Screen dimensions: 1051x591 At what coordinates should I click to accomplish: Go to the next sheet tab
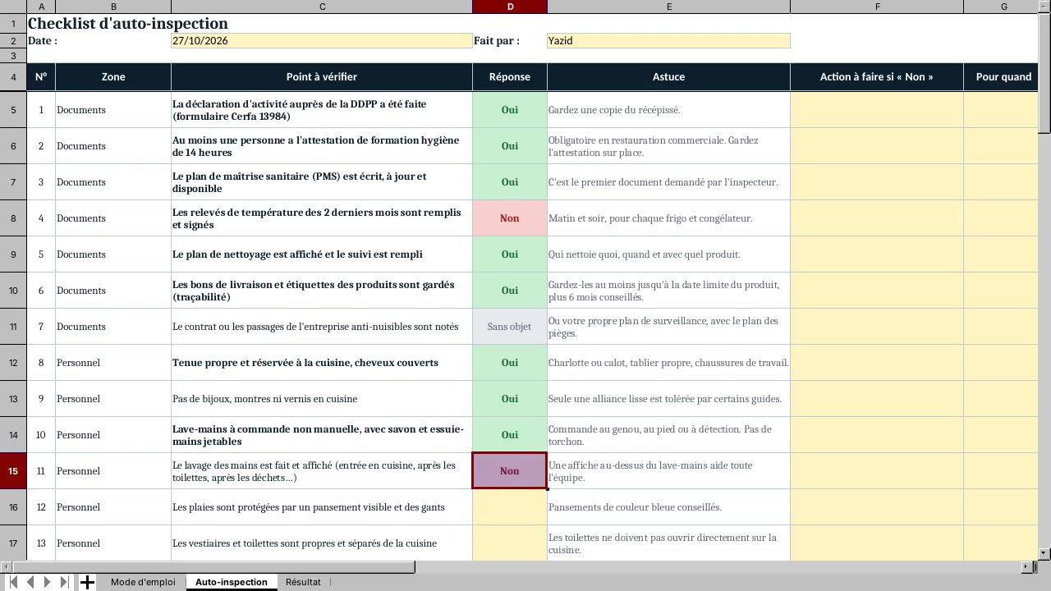point(48,582)
